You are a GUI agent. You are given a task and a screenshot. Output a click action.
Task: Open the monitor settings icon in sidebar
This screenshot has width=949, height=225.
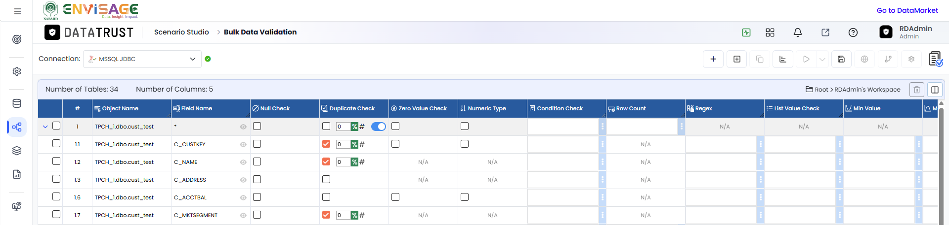click(17, 206)
